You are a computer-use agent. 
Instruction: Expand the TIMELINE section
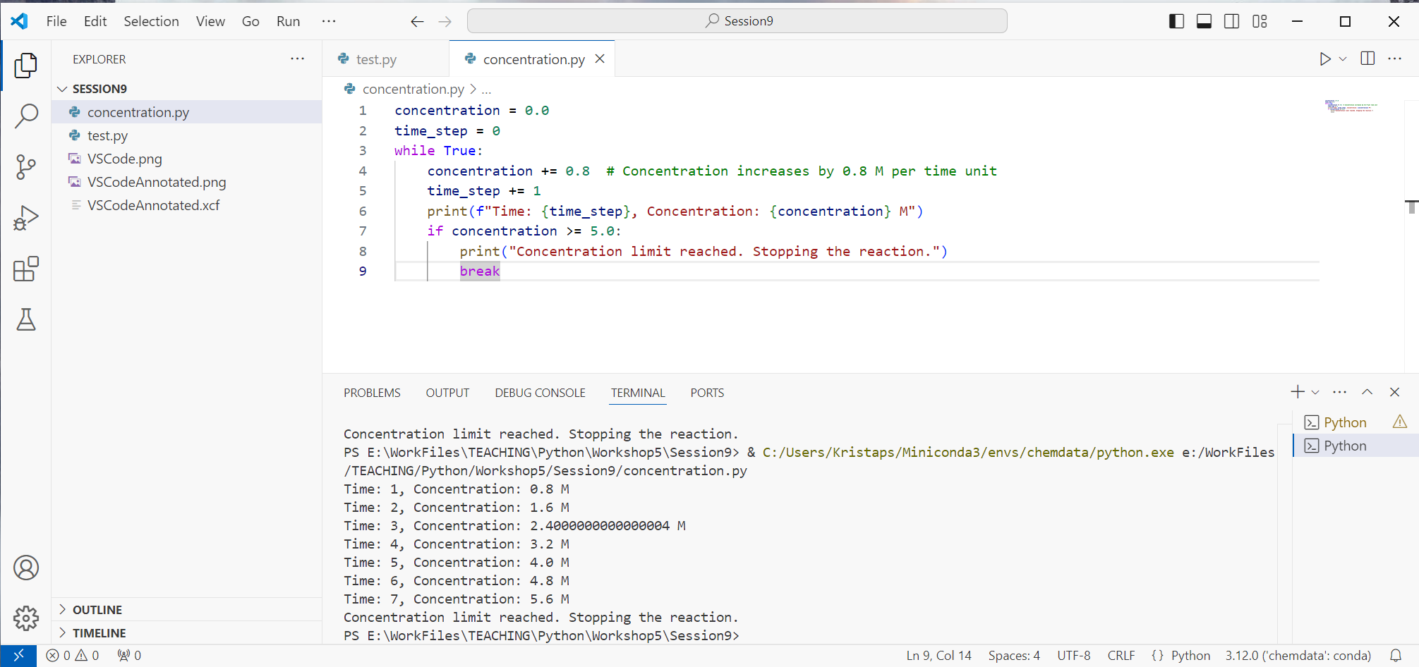(x=186, y=633)
